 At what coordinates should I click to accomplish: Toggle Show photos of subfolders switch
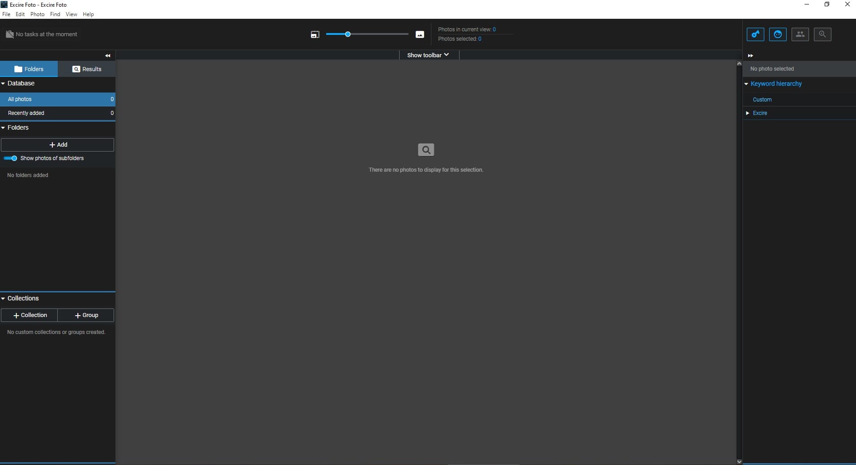pos(10,158)
